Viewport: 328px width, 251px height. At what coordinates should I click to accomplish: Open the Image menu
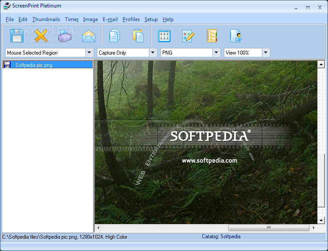point(90,19)
